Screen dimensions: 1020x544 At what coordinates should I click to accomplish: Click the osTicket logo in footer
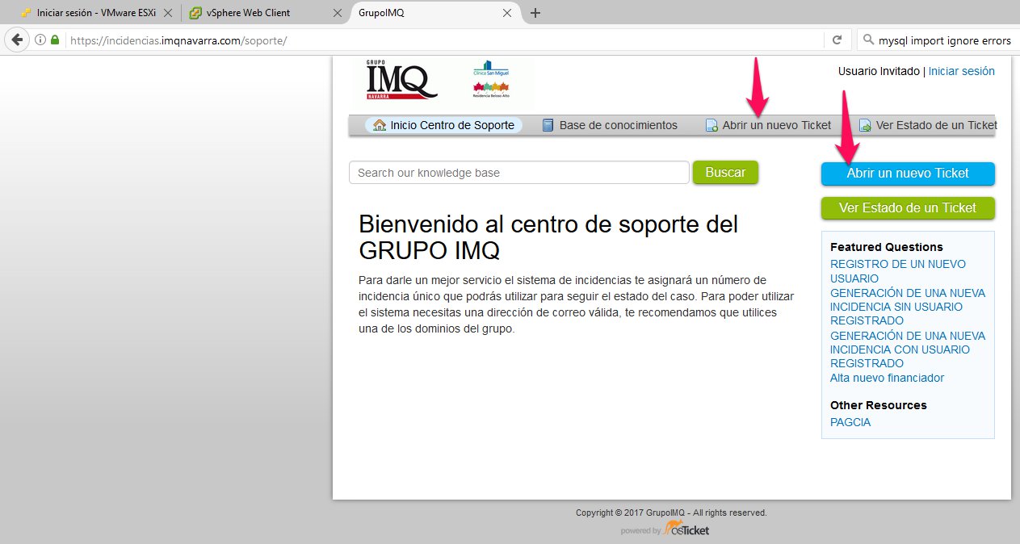686,529
